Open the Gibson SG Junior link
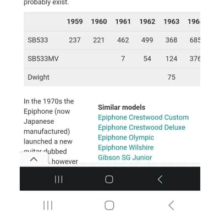 coord(125,157)
